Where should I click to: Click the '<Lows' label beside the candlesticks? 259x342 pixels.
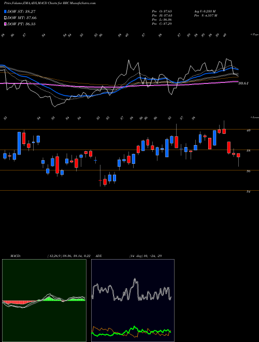pos(254,117)
